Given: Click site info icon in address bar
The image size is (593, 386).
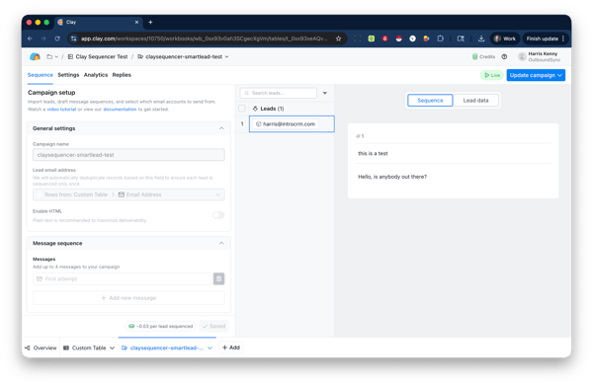Looking at the screenshot, I should pos(74,39).
